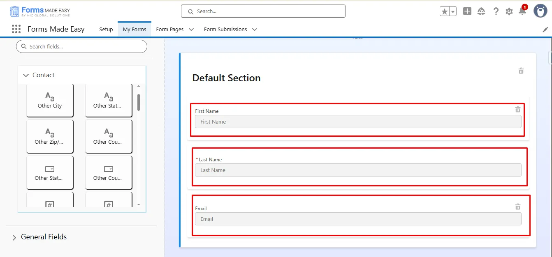Click the Contact field list scrollbar
This screenshot has width=552, height=257.
[139, 103]
